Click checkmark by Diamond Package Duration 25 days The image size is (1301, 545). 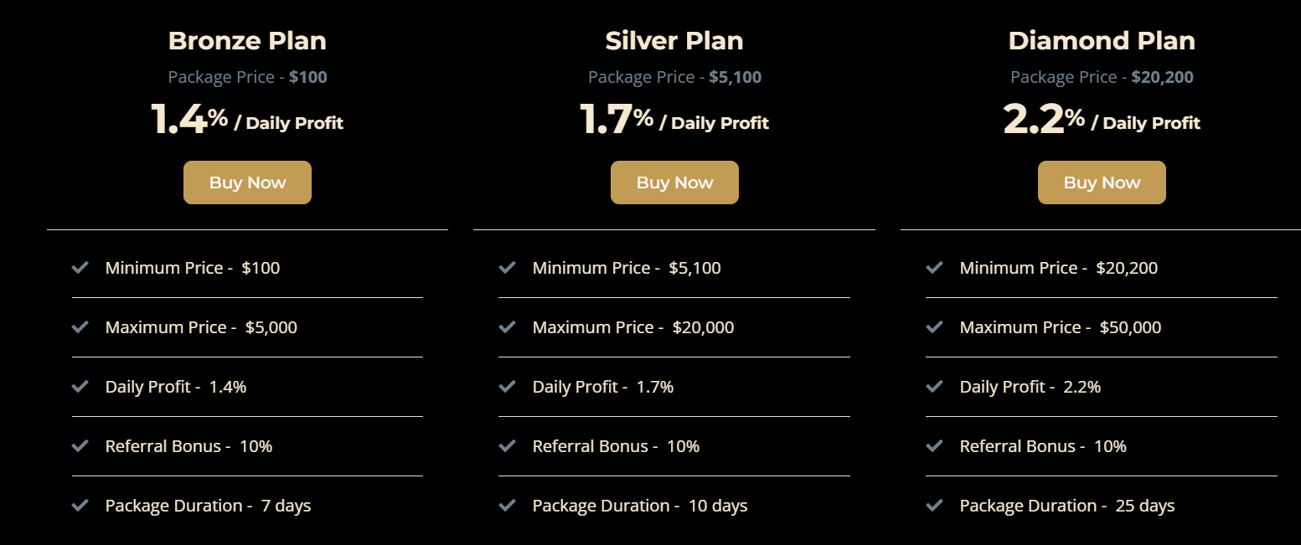934,506
